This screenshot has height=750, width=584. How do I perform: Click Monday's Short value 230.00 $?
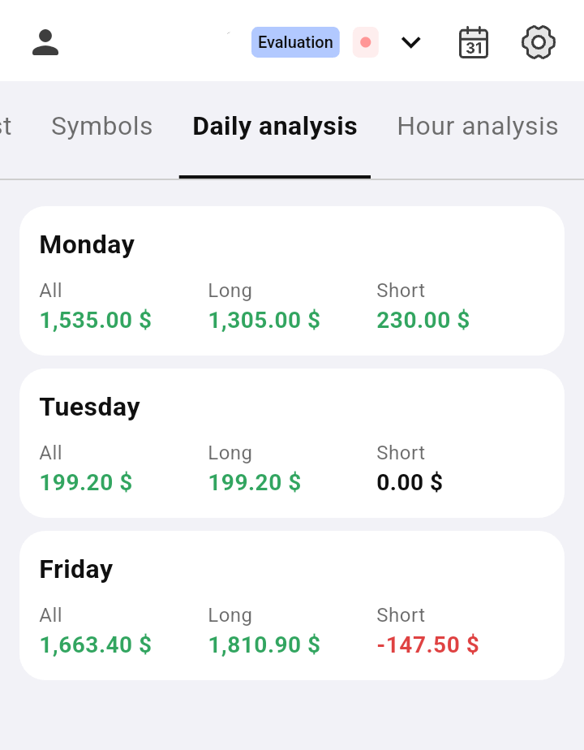(423, 320)
